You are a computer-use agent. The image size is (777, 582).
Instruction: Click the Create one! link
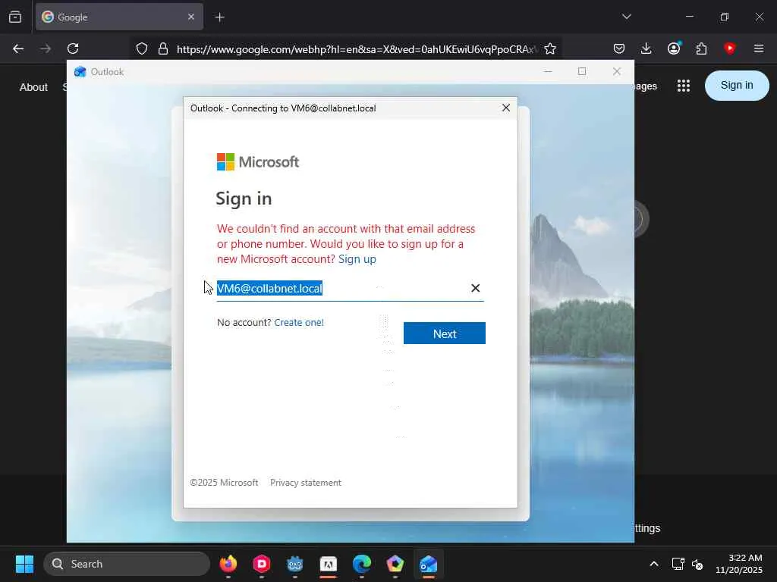tap(299, 322)
